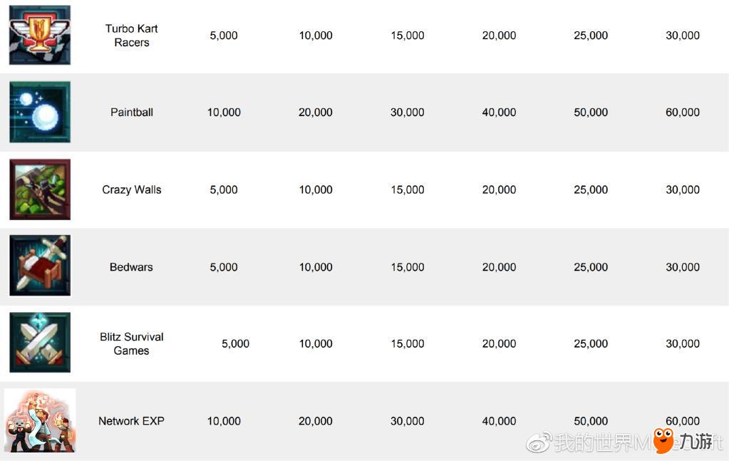The image size is (729, 461).
Task: Open the Crazy Walls game icon
Action: tap(40, 189)
